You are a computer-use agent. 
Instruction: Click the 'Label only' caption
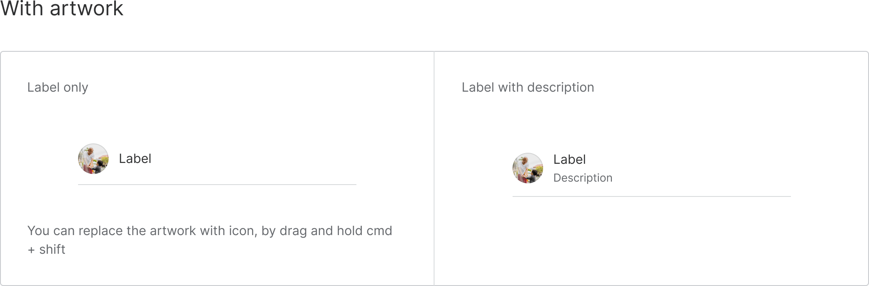coord(58,87)
